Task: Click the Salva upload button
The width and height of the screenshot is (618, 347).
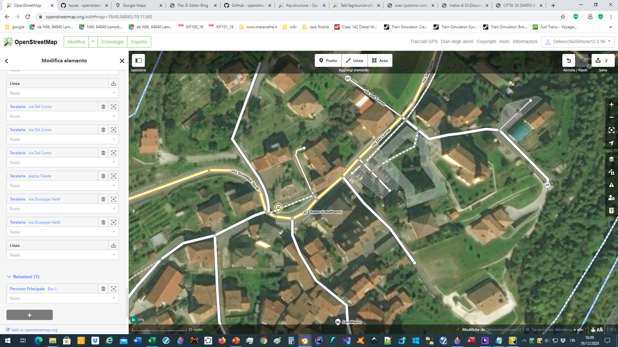Action: coord(603,60)
